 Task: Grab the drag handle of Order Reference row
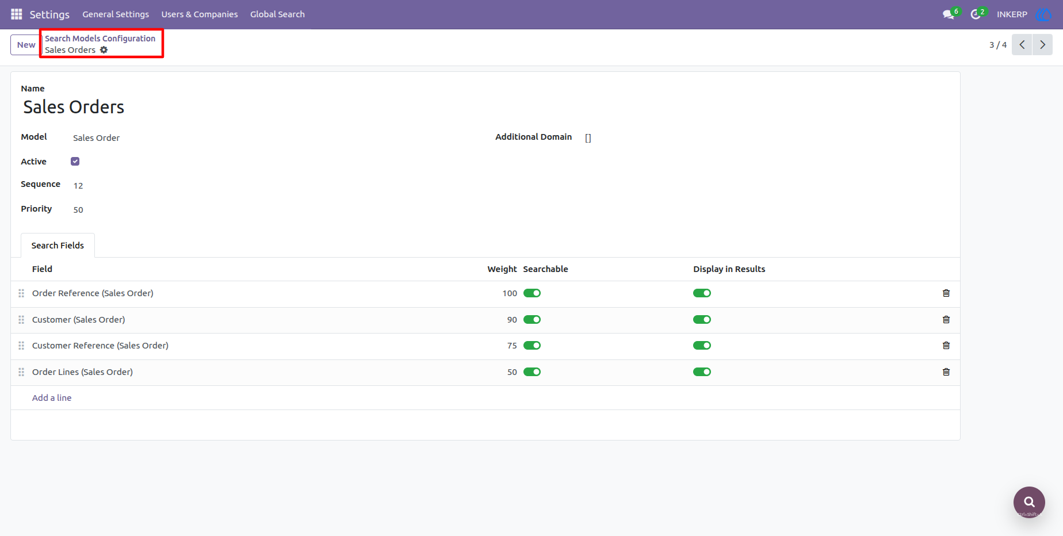click(21, 293)
